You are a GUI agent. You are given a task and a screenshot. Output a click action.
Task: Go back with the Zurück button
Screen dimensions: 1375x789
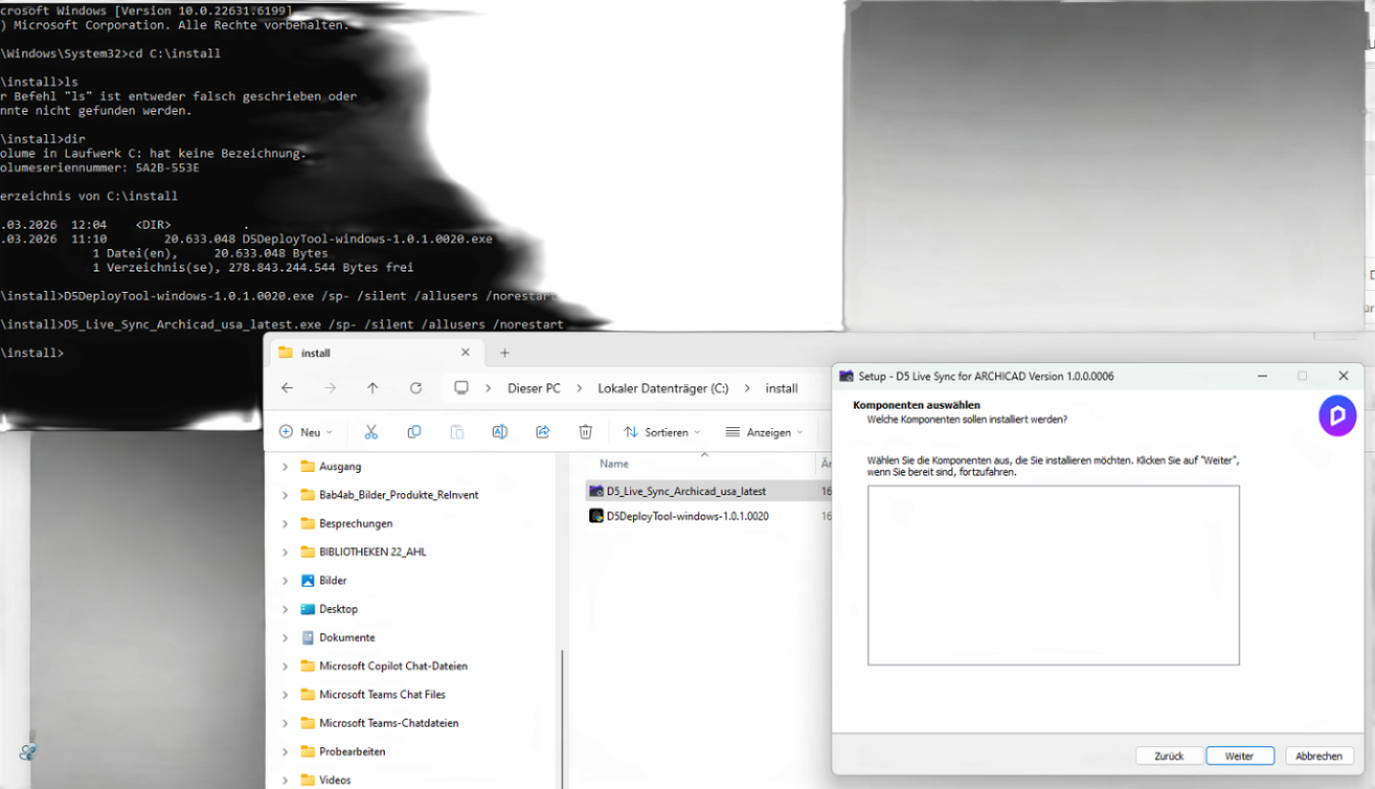1169,756
